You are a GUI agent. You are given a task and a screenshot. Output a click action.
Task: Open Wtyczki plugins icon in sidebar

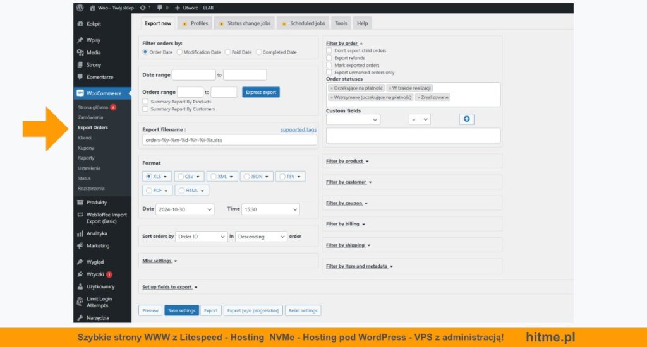[x=80, y=274]
